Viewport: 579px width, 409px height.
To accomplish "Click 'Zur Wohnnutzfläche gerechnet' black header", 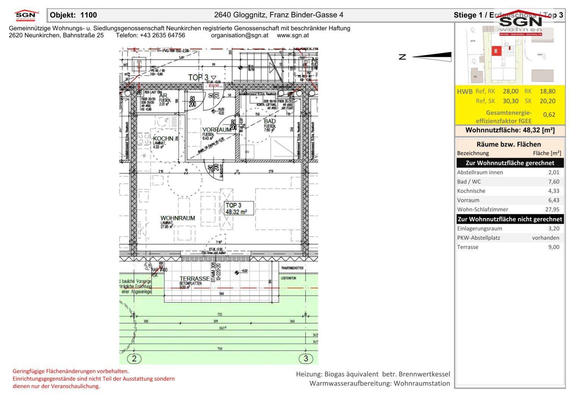I will click(510, 163).
